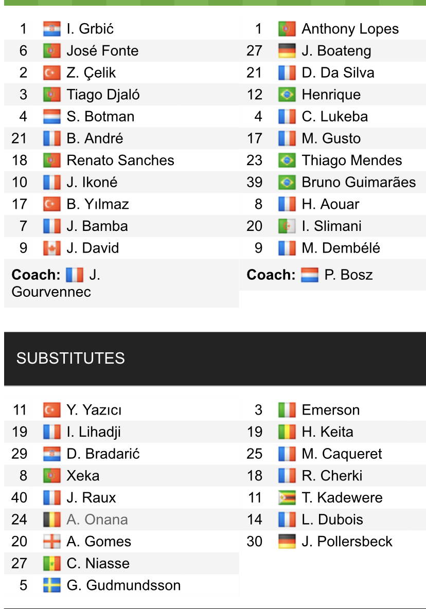Click the SUBSTITUTES section header
Viewport: 426px width, 609px height.
(x=70, y=358)
